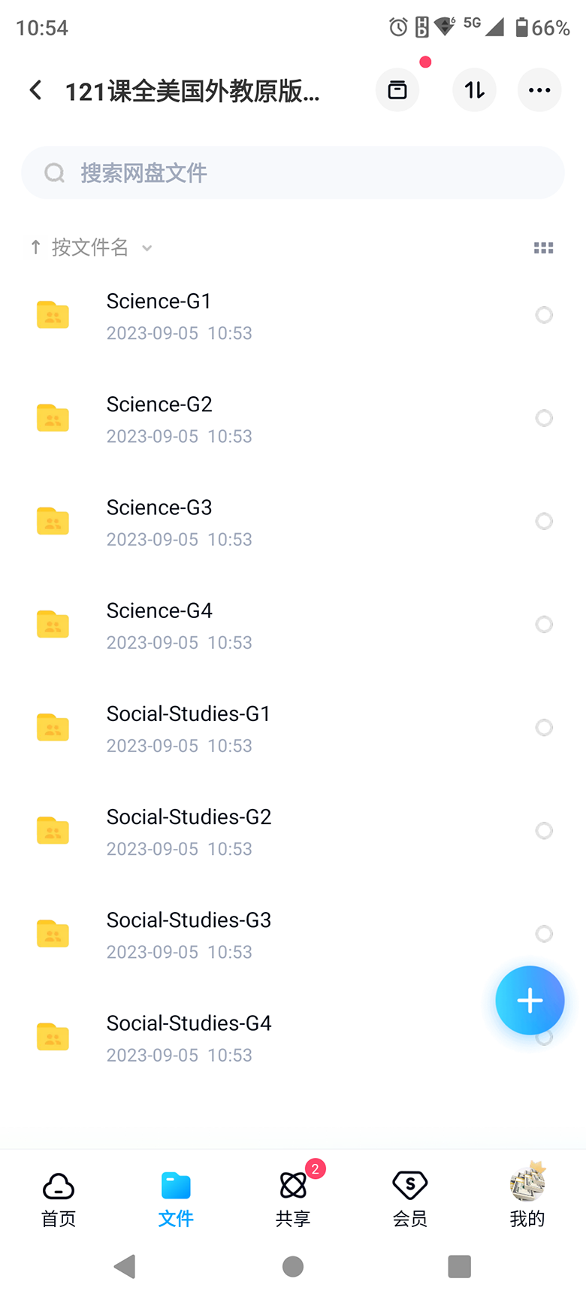Screen dimensions: 586x1303
Task: Focus the 搜索网盘文件 search field
Action: pyautogui.click(x=293, y=173)
